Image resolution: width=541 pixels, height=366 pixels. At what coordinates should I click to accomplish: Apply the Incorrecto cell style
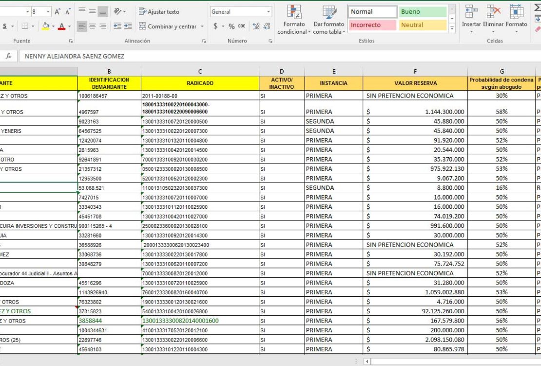(372, 25)
